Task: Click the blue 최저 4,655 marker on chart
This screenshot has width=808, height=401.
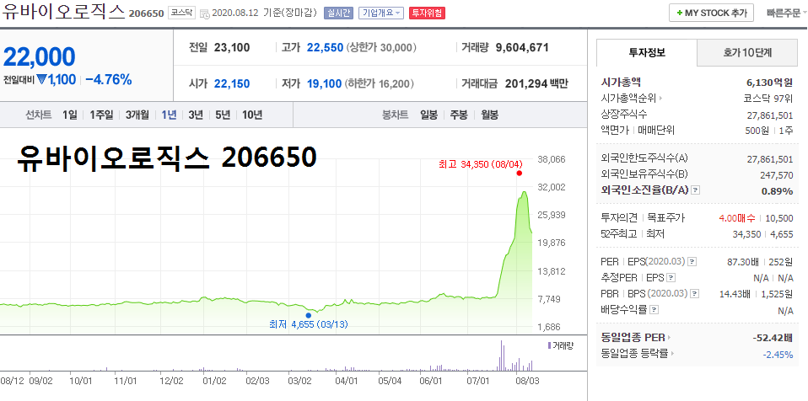Action: click(308, 315)
